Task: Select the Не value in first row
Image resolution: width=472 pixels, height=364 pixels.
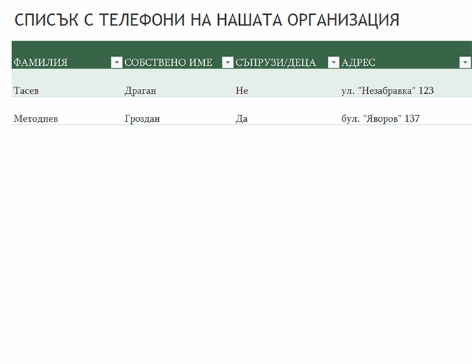Action: (x=242, y=90)
